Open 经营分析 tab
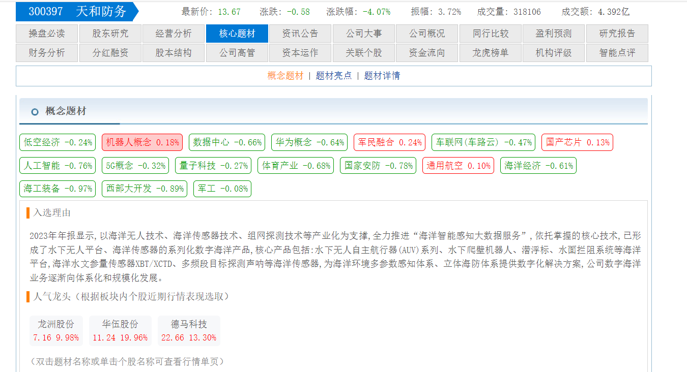The width and height of the screenshot is (687, 372). (x=174, y=34)
